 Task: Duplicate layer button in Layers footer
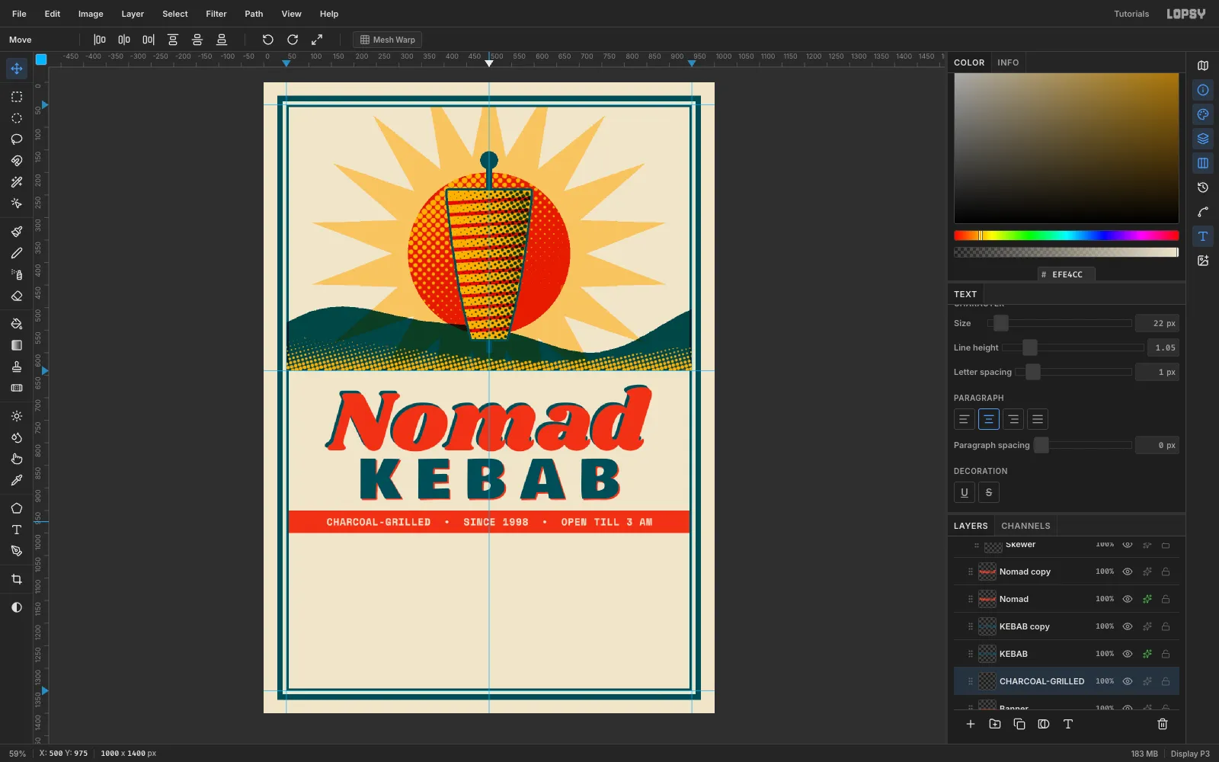pyautogui.click(x=1019, y=724)
